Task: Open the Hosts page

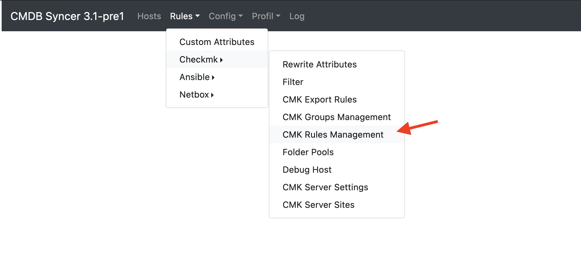Action: pyautogui.click(x=149, y=16)
